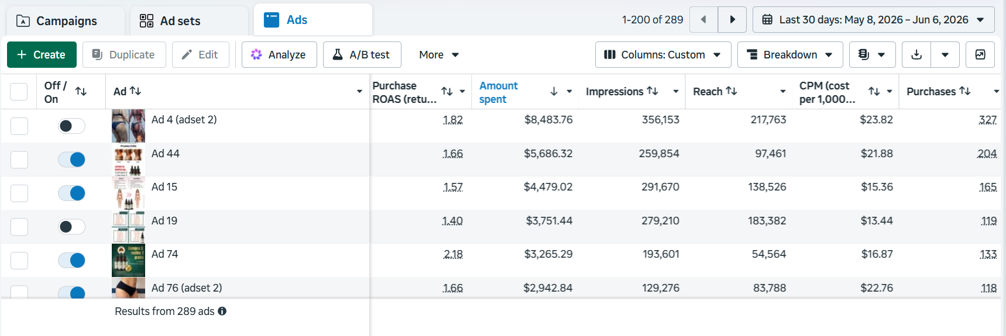The width and height of the screenshot is (1006, 336).
Task: Click the Edit button
Action: pos(200,55)
